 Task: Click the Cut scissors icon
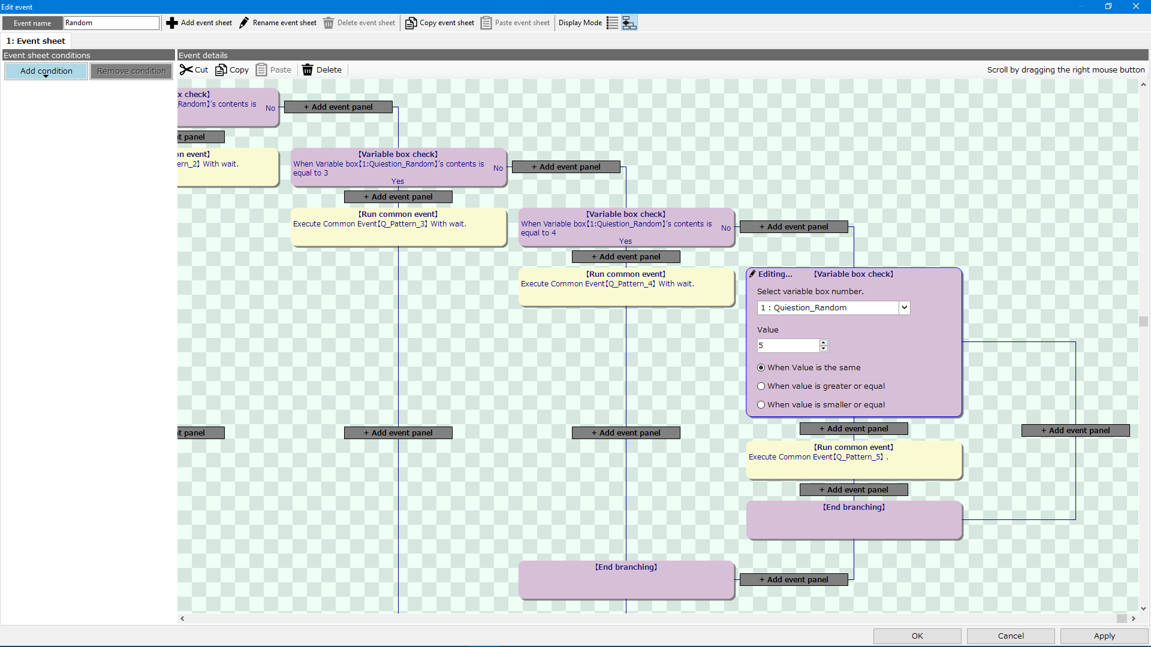[x=186, y=70]
